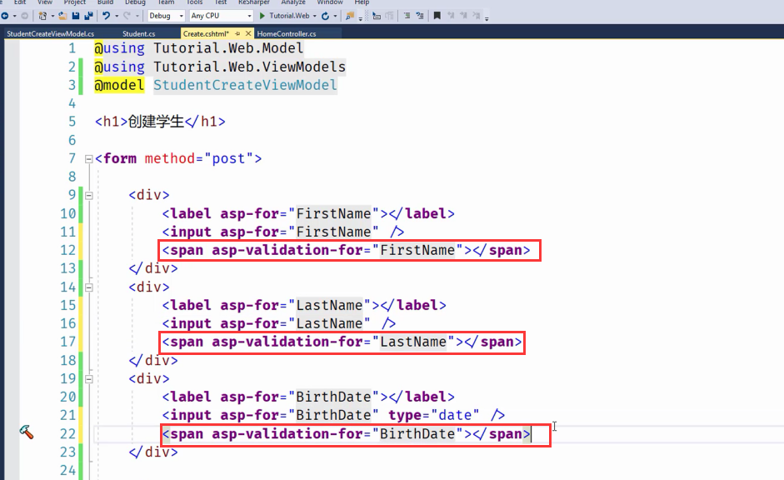
Task: Click the Clear All Bookmarks icon
Action: pos(476,16)
